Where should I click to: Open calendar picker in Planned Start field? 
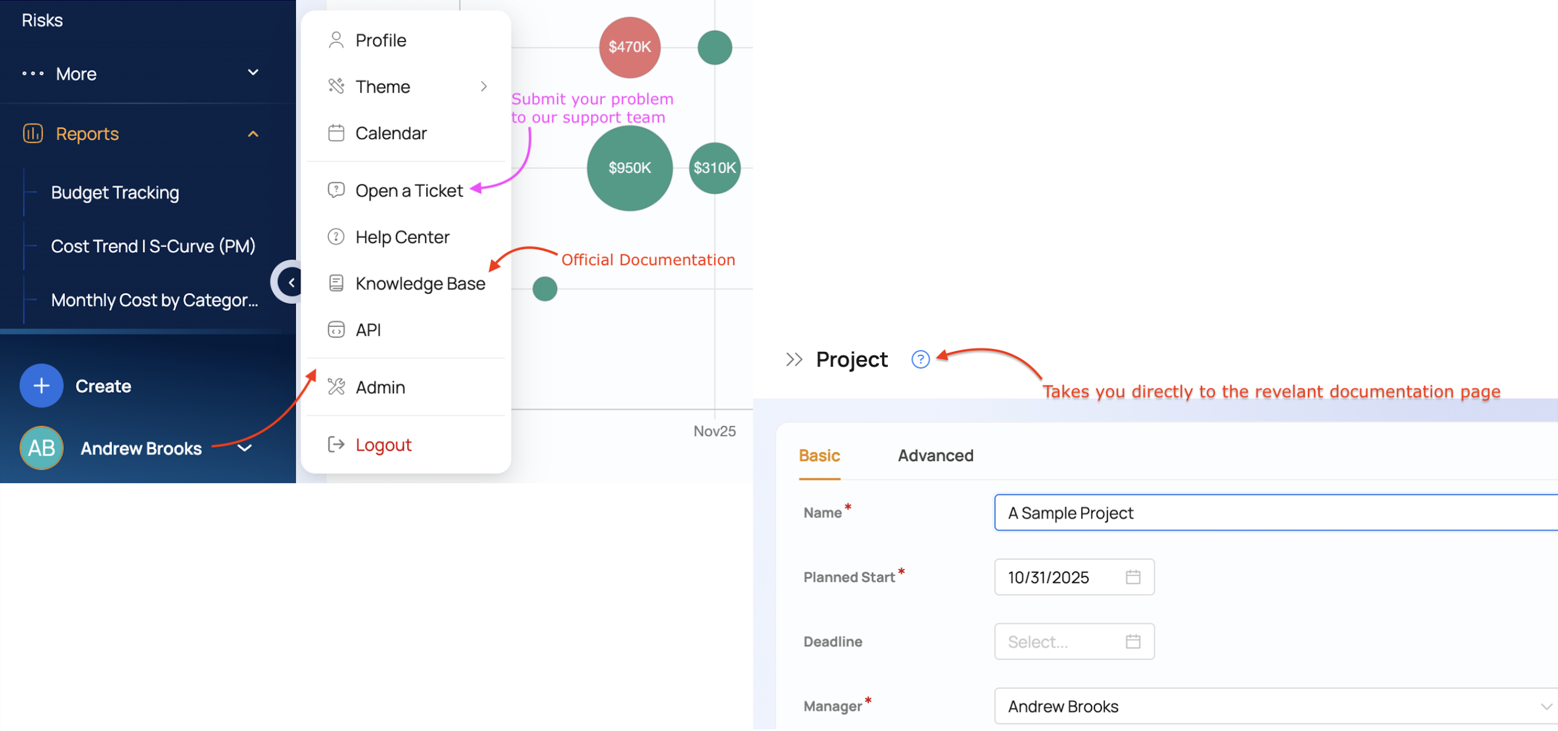pyautogui.click(x=1133, y=577)
